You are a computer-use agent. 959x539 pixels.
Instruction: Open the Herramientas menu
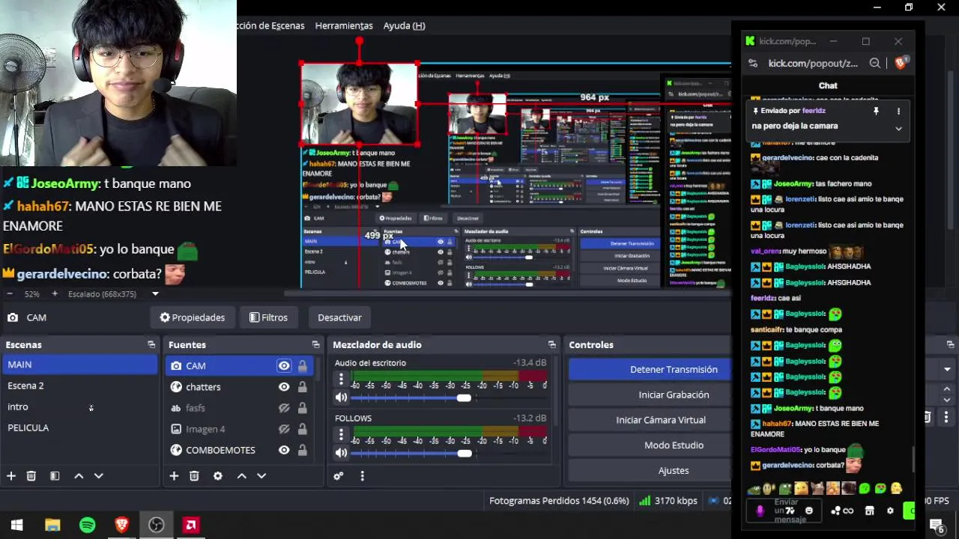pyautogui.click(x=344, y=25)
